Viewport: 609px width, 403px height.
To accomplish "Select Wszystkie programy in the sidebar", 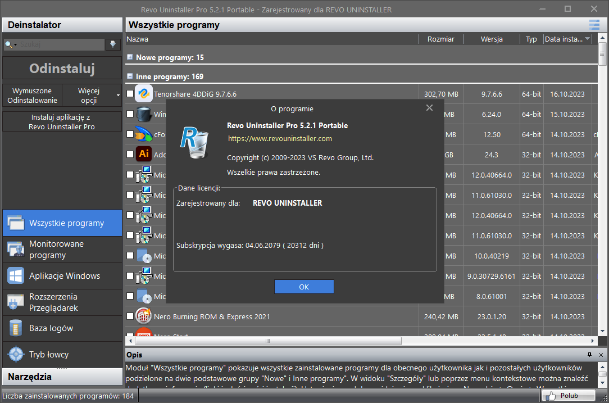I will point(62,223).
